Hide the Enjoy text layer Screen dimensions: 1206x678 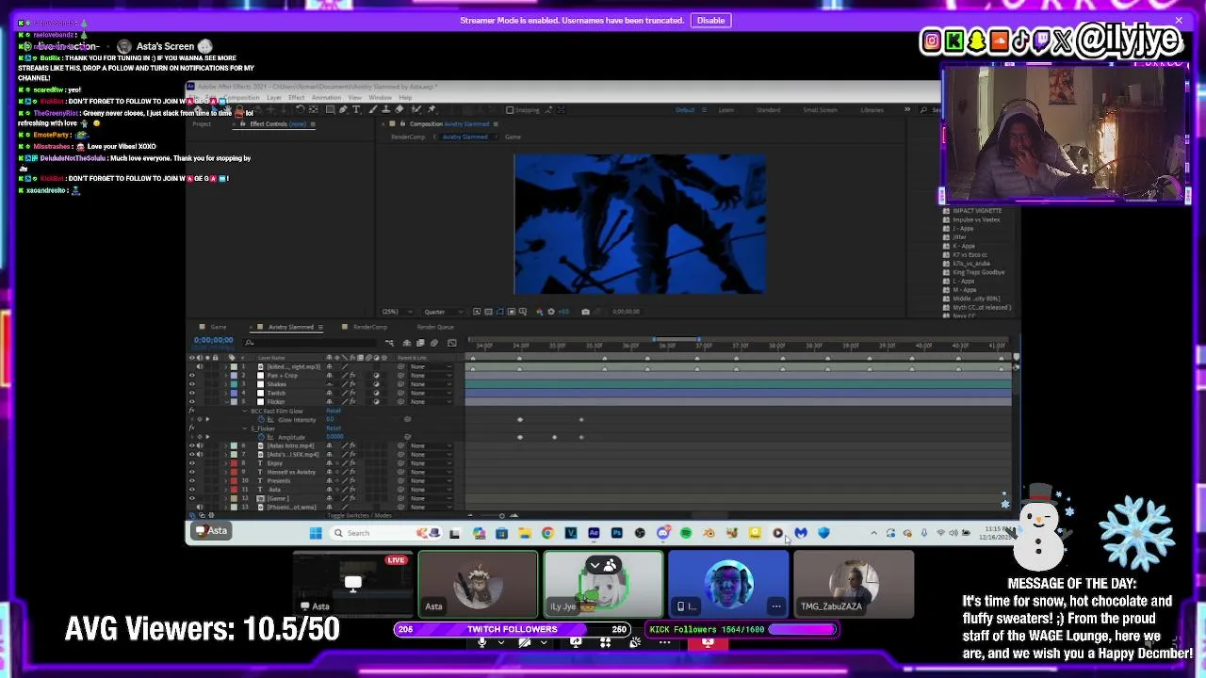tap(191, 463)
